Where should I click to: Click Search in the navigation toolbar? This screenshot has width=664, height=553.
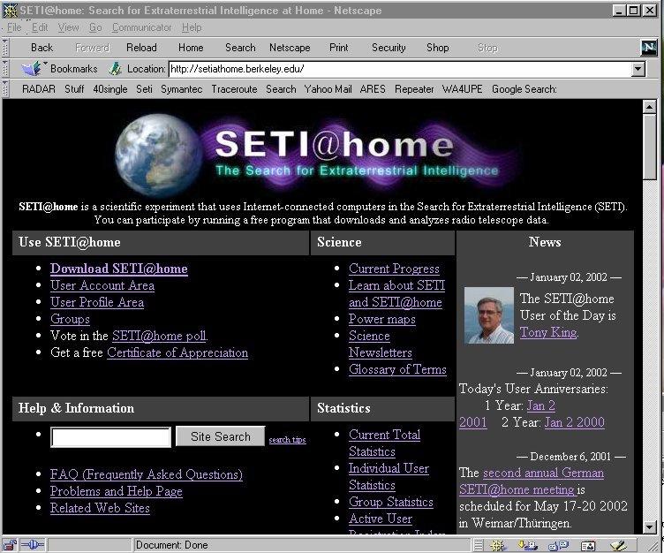pos(240,48)
